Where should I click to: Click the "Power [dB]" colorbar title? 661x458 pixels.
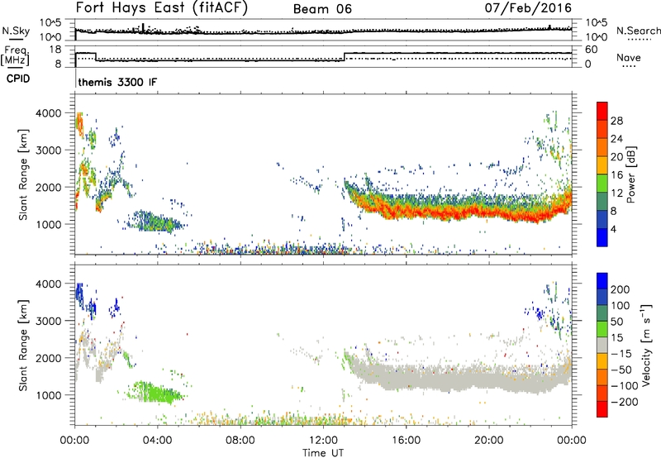(631, 174)
